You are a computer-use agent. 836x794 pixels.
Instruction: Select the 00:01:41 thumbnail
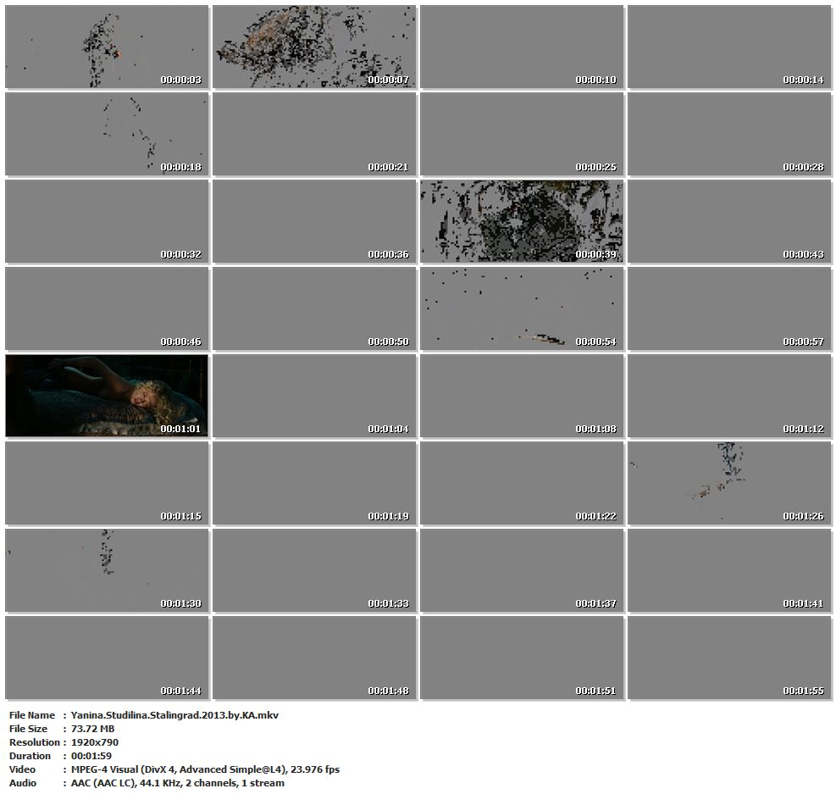click(729, 570)
